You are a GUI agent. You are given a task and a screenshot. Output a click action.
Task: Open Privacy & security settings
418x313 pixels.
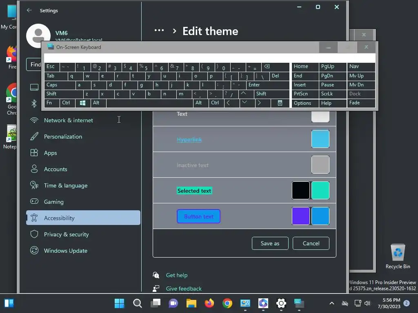click(83, 234)
